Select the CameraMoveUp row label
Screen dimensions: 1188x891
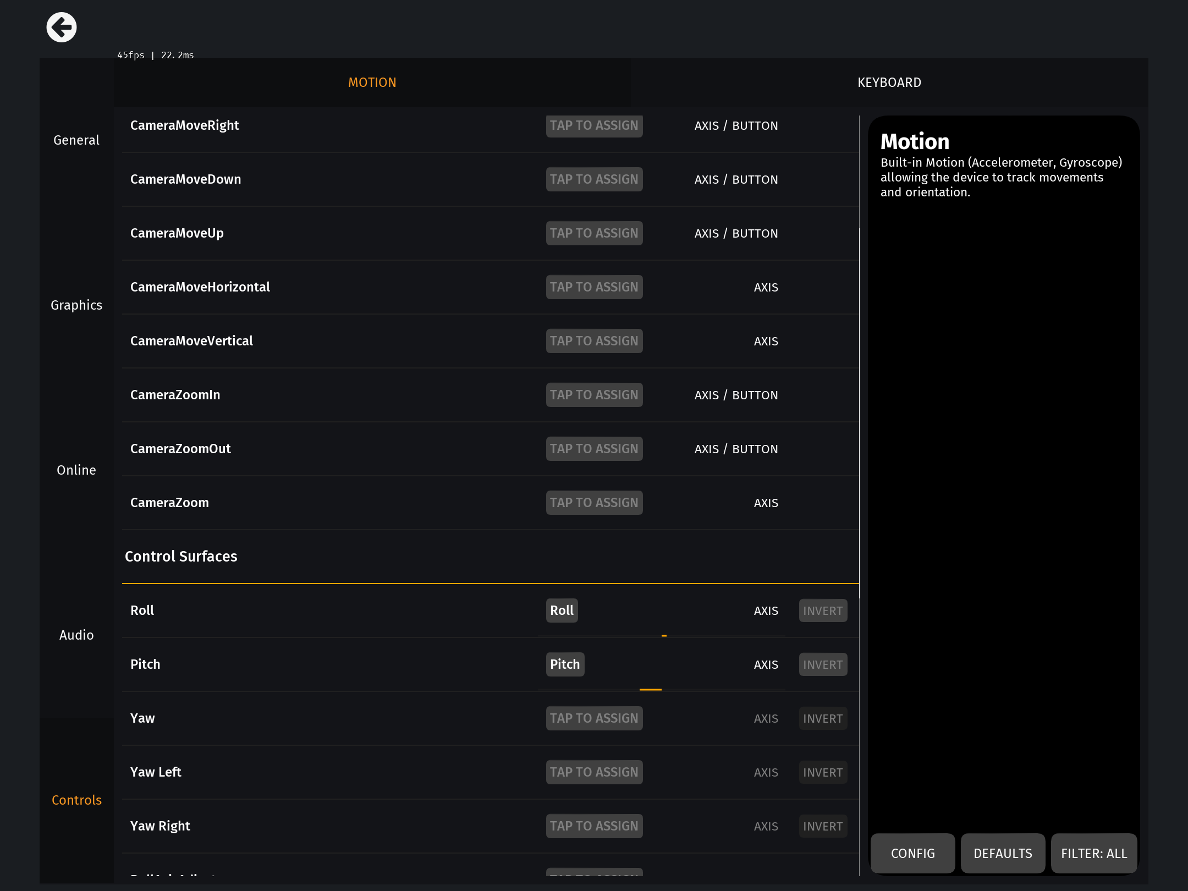pyautogui.click(x=177, y=233)
